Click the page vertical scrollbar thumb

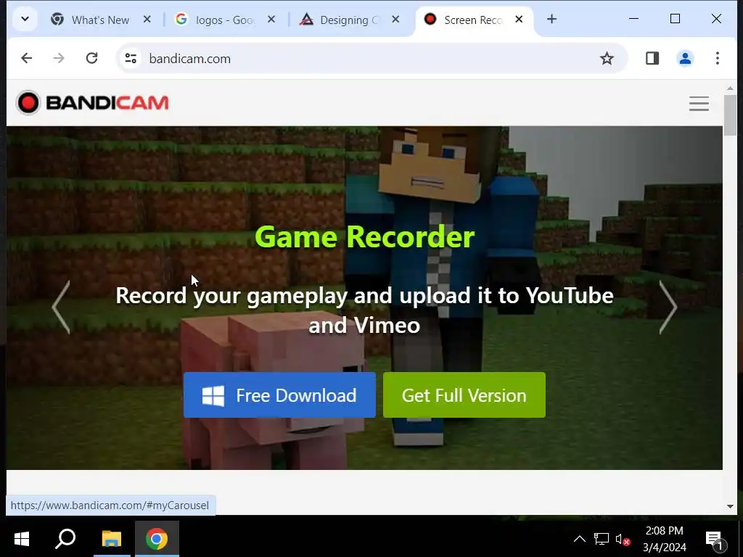pyautogui.click(x=730, y=115)
